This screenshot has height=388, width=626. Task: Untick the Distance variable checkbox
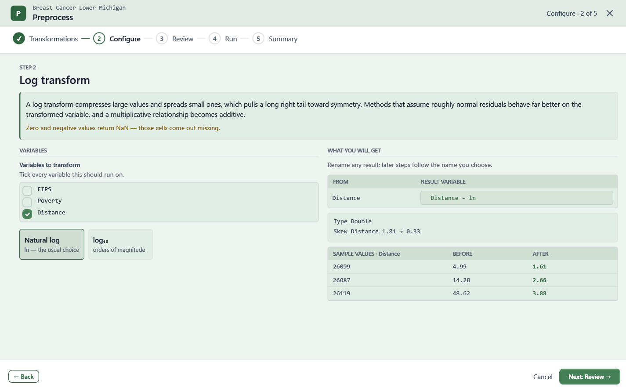pyautogui.click(x=27, y=214)
